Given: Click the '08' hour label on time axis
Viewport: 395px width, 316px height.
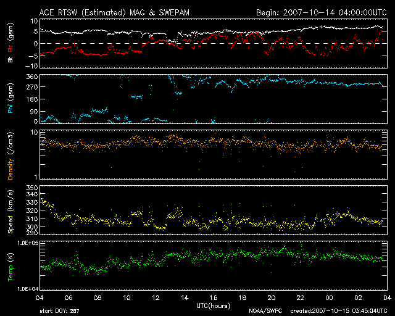Looking at the screenshot, I should coord(98,297).
